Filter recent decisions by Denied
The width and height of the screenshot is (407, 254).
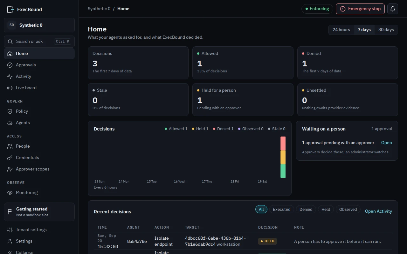(306, 209)
